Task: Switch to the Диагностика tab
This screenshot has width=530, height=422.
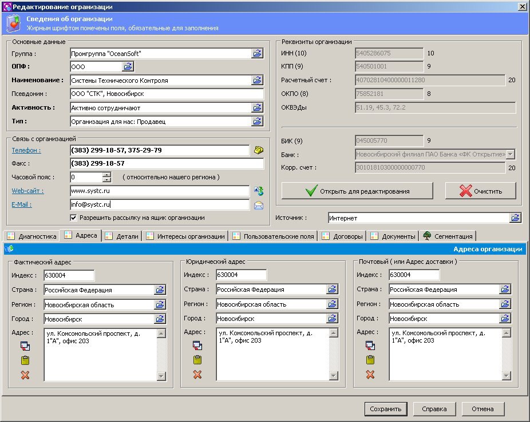Action: coord(31,236)
